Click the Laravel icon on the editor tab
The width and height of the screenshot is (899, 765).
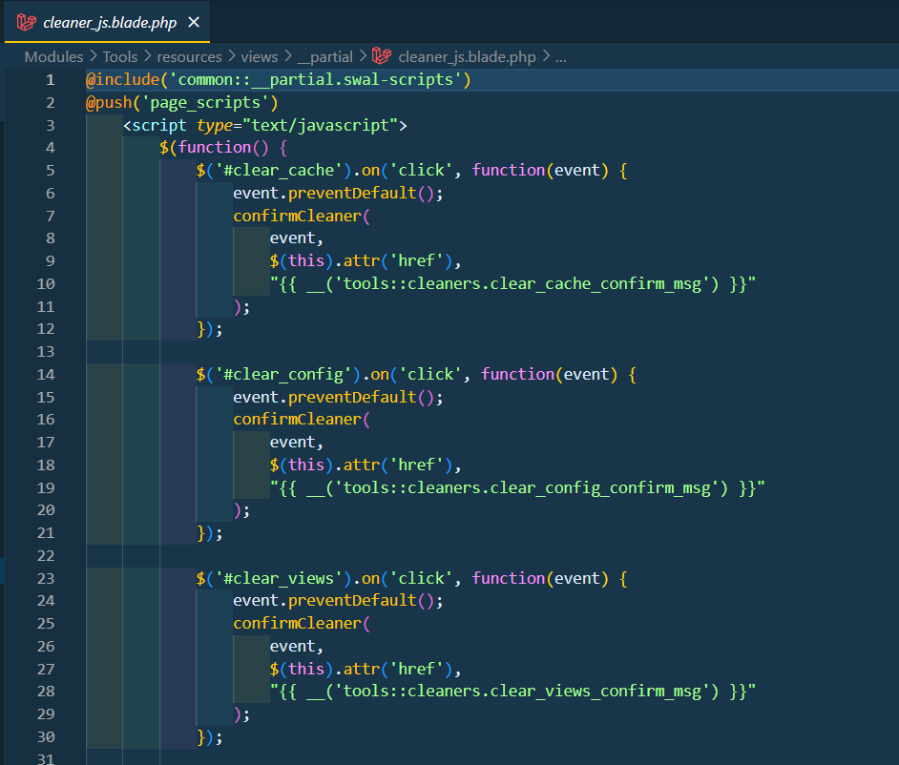pos(26,22)
